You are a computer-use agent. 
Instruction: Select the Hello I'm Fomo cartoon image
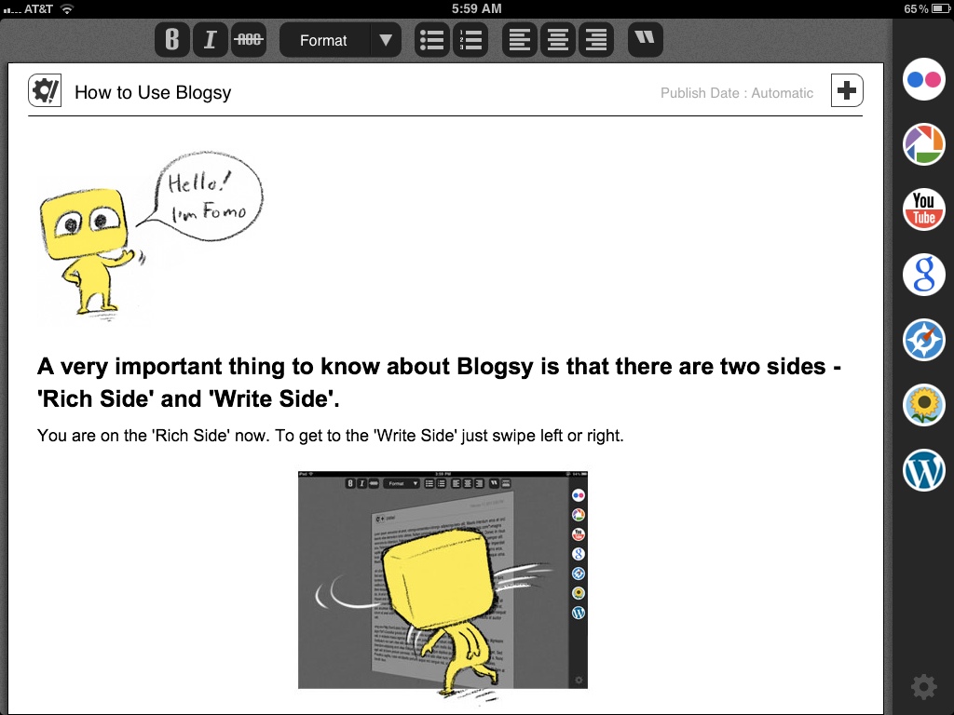[x=150, y=236]
